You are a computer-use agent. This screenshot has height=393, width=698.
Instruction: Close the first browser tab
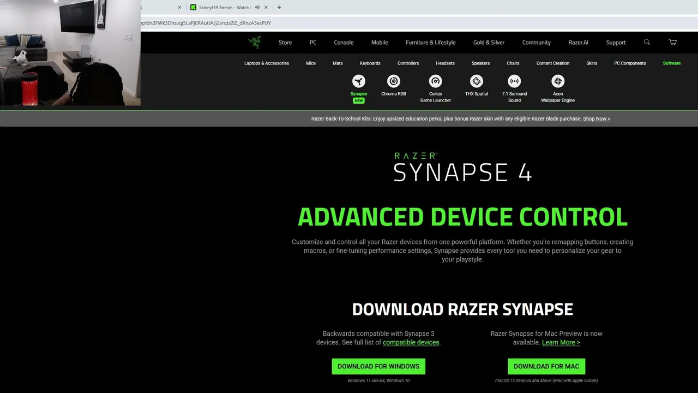(179, 8)
